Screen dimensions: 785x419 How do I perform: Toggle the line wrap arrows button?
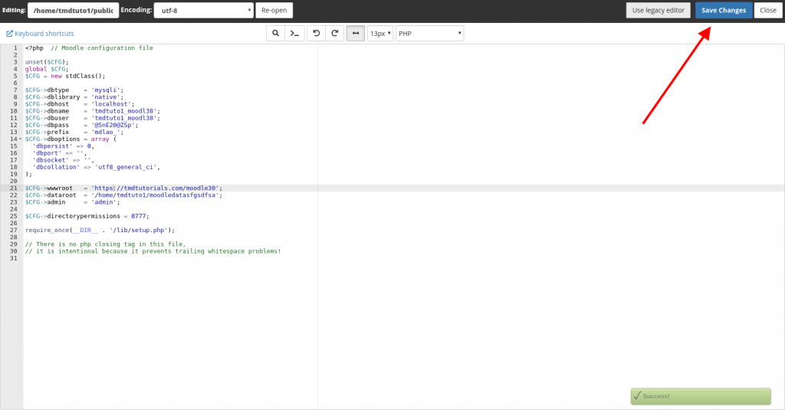356,34
